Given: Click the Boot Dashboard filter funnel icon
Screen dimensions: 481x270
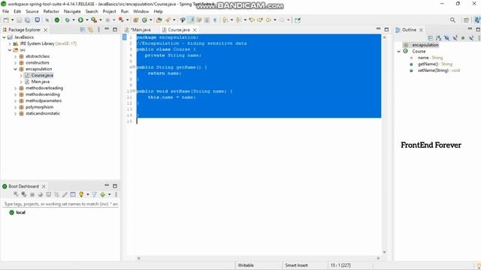Looking at the screenshot, I should 94,194.
